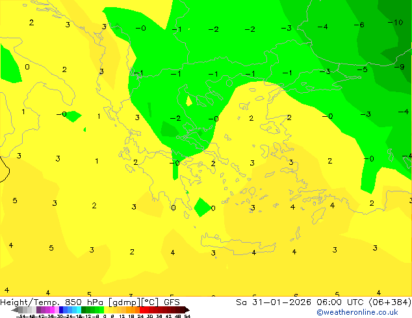This screenshot has width=412, height=318.
Task: Click the 'GFS' model label in the title
Action: pos(172,302)
